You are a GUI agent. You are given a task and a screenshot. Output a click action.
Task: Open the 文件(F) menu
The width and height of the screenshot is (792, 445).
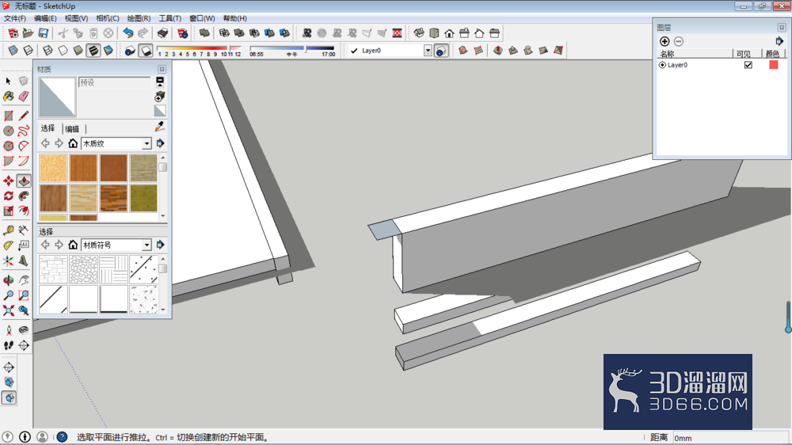(15, 18)
